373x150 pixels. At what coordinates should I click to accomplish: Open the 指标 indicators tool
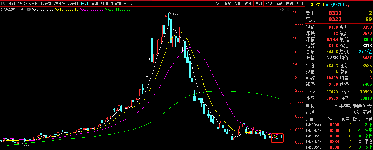218,4
